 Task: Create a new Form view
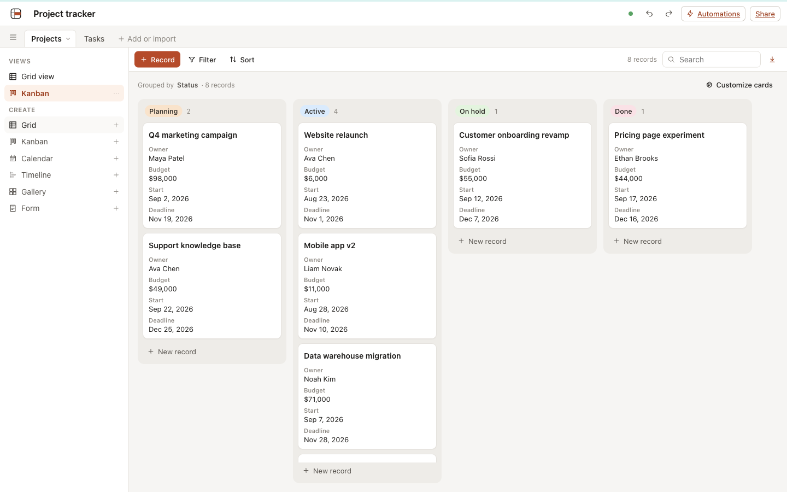click(x=64, y=208)
